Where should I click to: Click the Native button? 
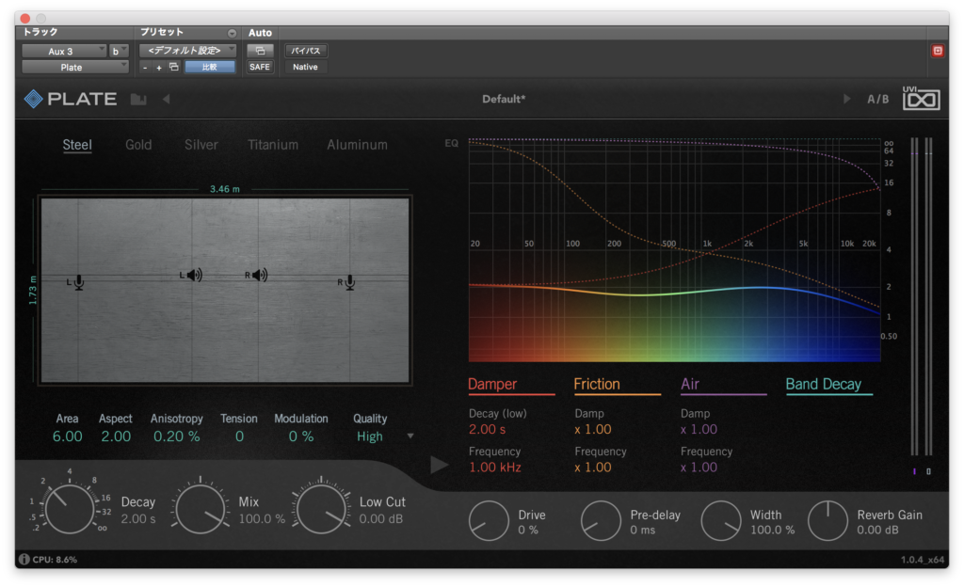click(306, 67)
